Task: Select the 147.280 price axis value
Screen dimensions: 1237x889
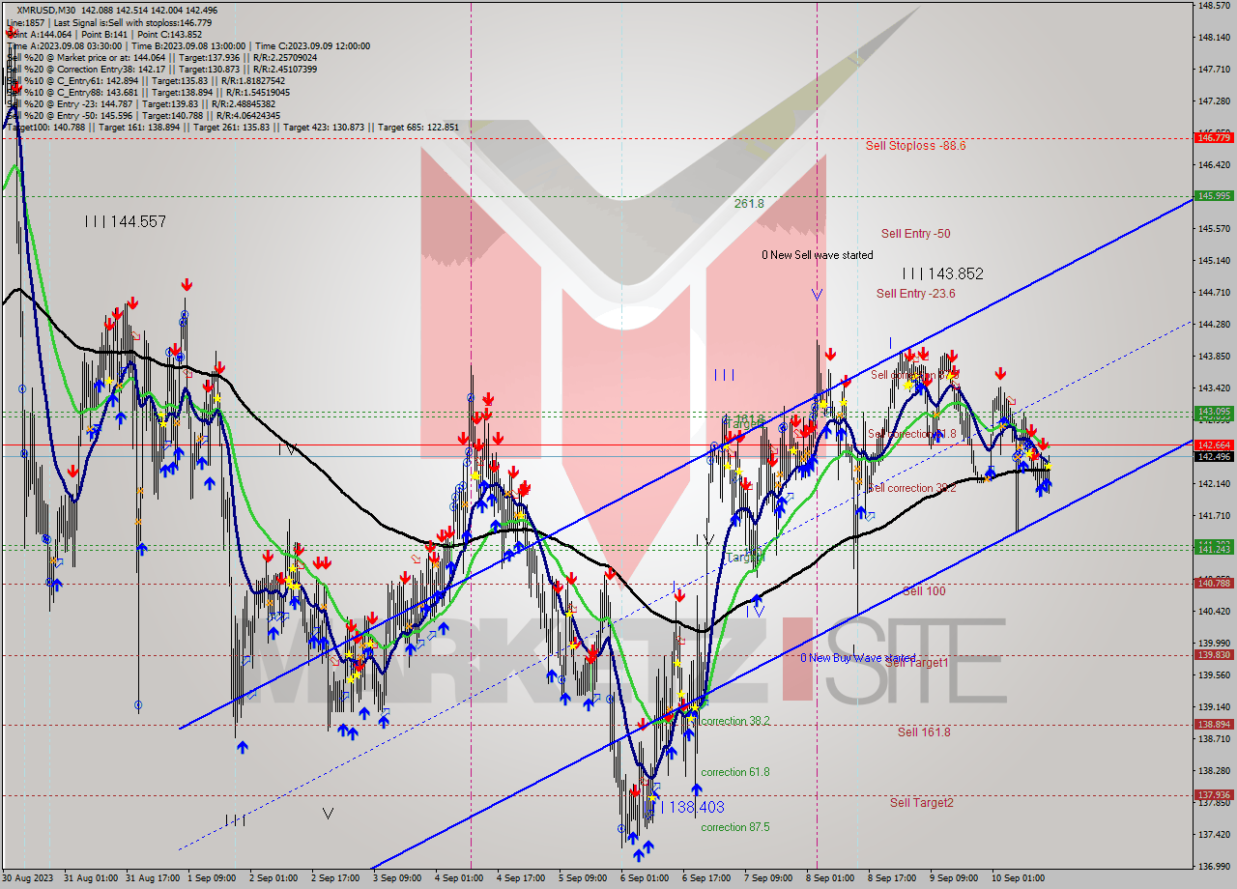Action: (1214, 100)
